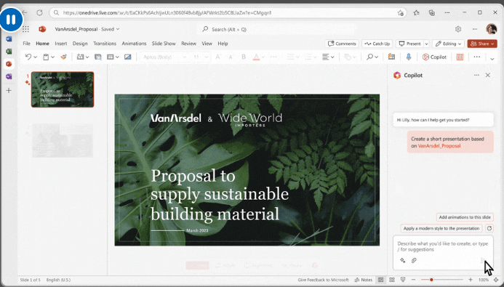Click the Undo icon in the ribbon
The width and height of the screenshot is (504, 287).
pos(28,57)
